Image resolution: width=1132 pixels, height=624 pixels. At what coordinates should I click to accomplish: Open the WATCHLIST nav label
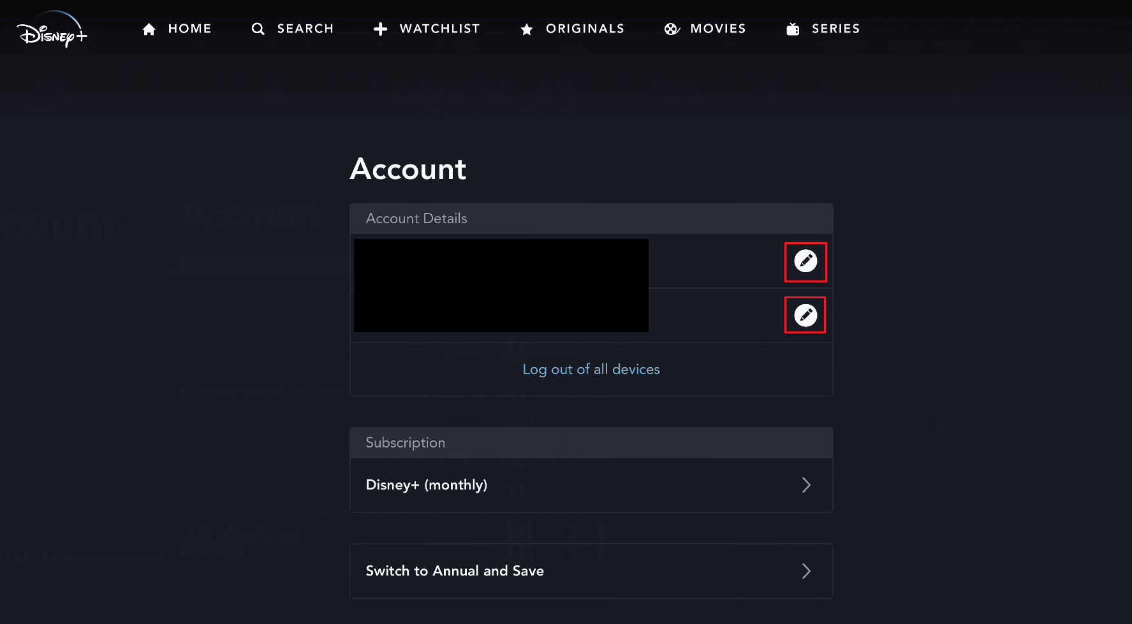(439, 29)
